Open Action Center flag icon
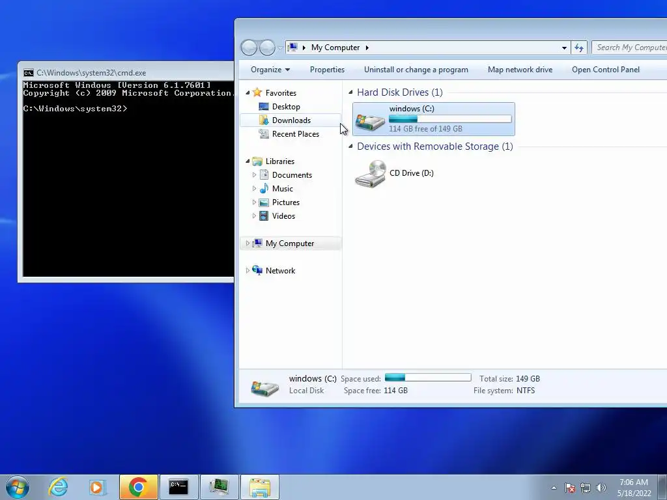The width and height of the screenshot is (667, 500). tap(569, 488)
